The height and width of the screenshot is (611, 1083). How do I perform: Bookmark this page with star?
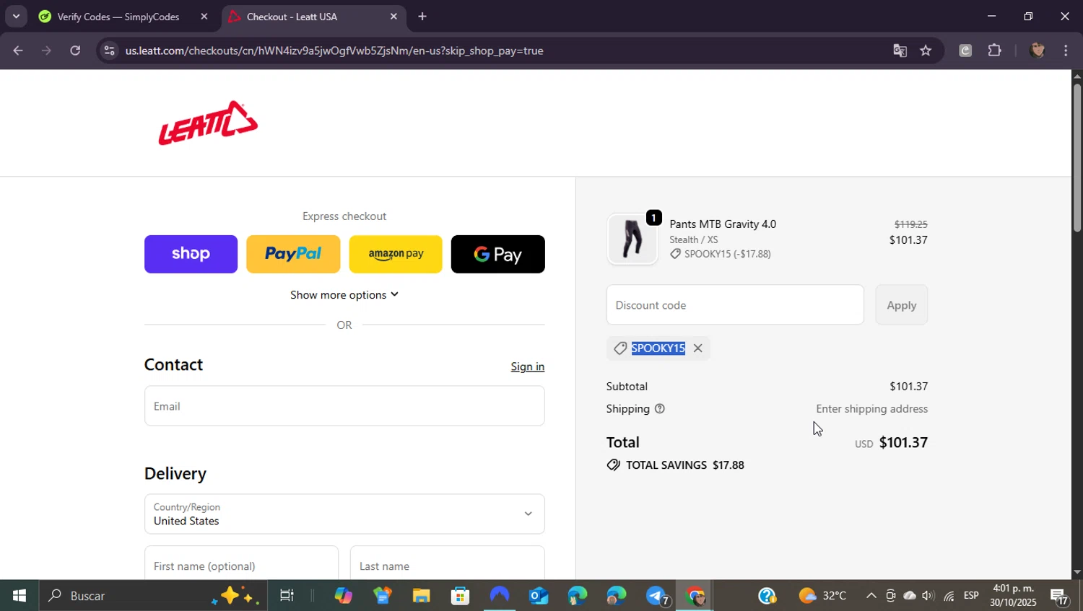[926, 50]
